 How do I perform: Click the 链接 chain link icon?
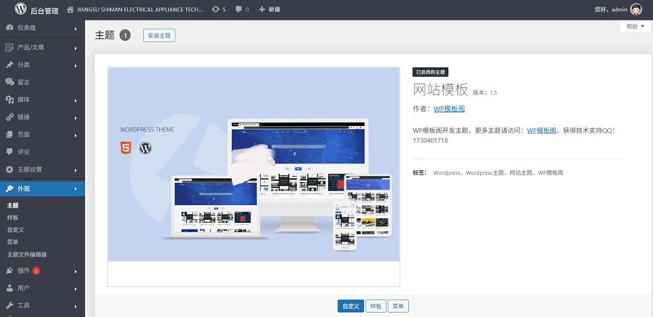tap(10, 117)
